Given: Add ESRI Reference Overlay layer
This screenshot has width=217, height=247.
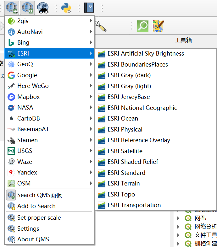Looking at the screenshot, I should (x=156, y=140).
